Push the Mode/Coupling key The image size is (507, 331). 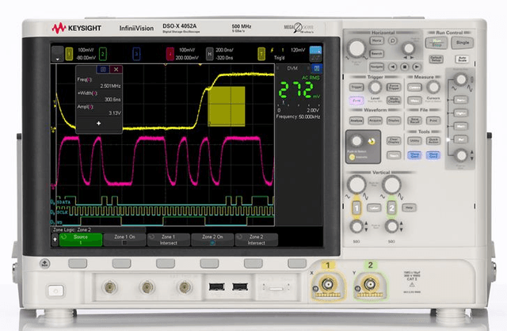(x=394, y=101)
